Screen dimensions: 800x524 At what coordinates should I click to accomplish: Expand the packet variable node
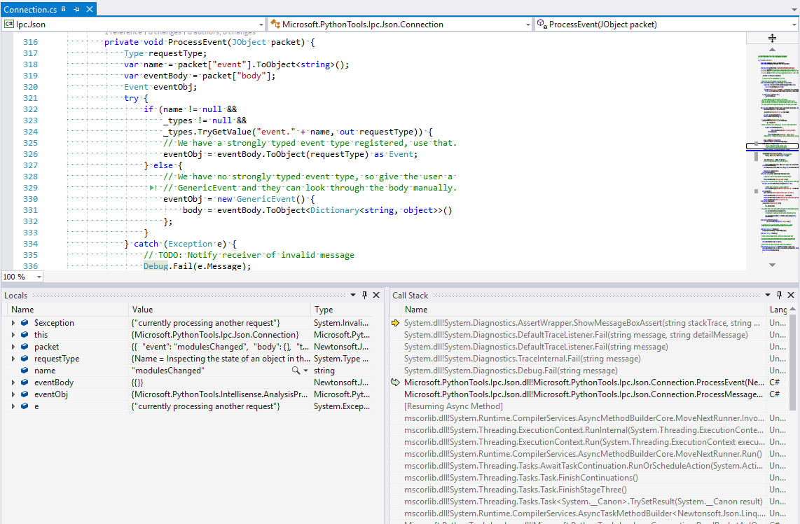13,347
